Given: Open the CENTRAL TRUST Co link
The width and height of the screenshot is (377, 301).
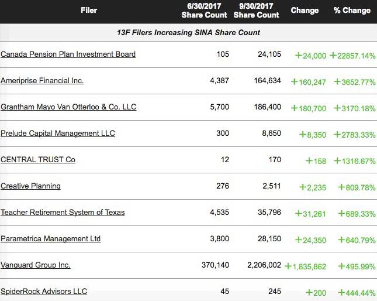Looking at the screenshot, I should pos(38,160).
